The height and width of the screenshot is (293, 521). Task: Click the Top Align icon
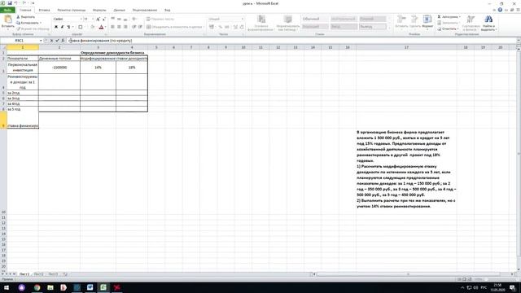(112, 19)
